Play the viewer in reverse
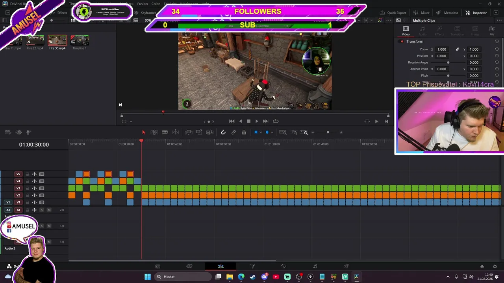Image resolution: width=504 pixels, height=283 pixels. [x=241, y=121]
